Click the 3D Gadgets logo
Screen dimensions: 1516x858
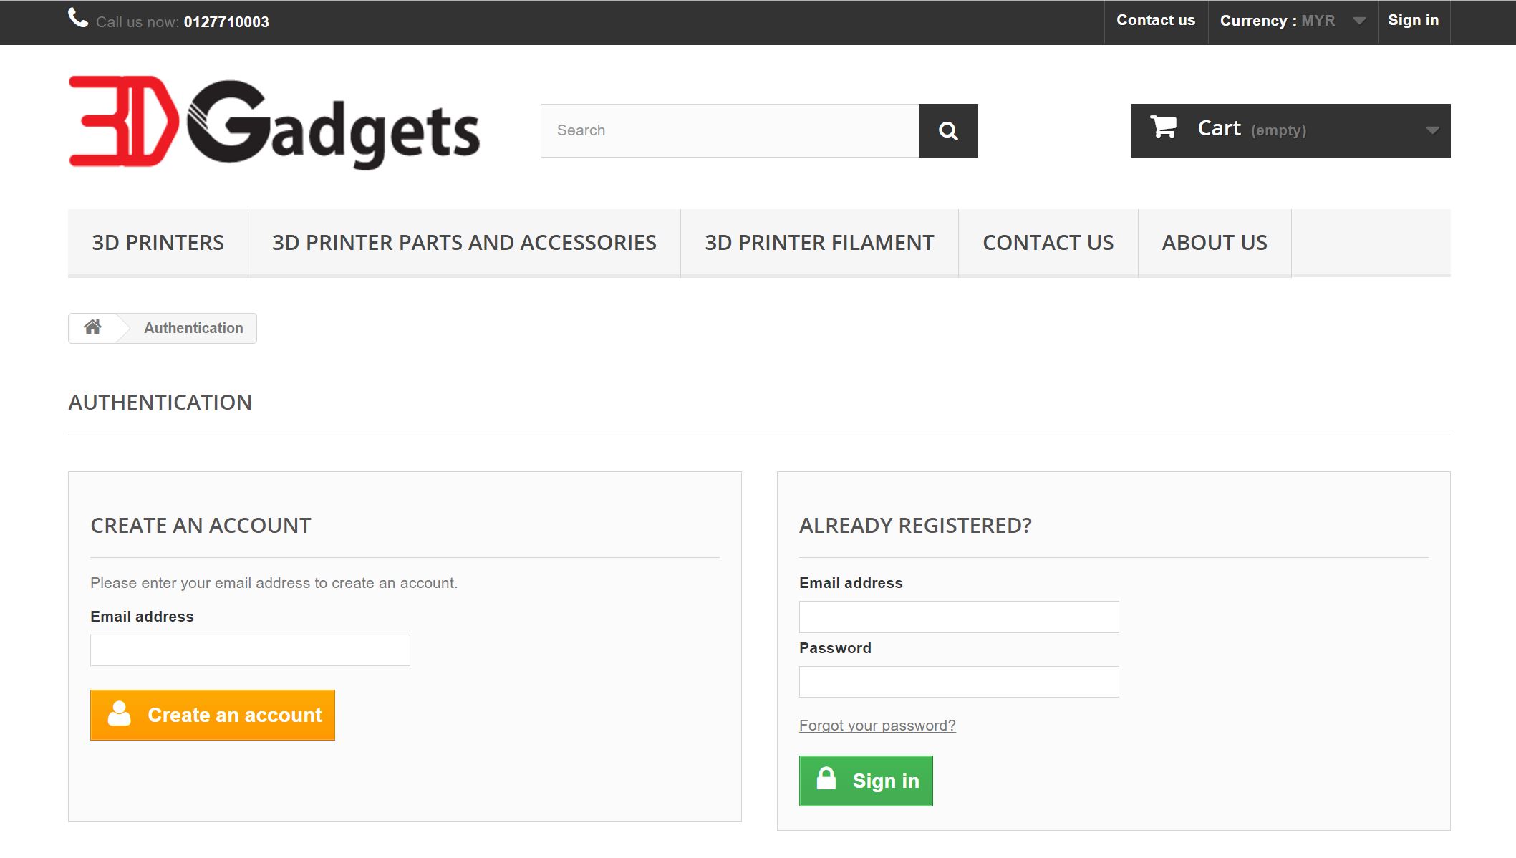click(274, 122)
